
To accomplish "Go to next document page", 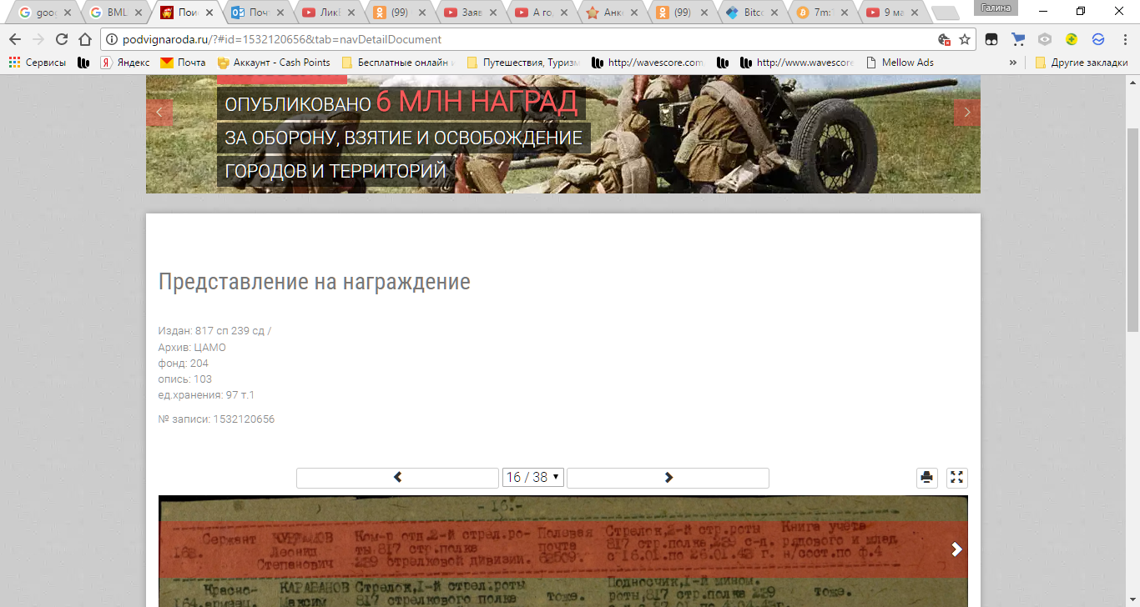I will coord(668,478).
